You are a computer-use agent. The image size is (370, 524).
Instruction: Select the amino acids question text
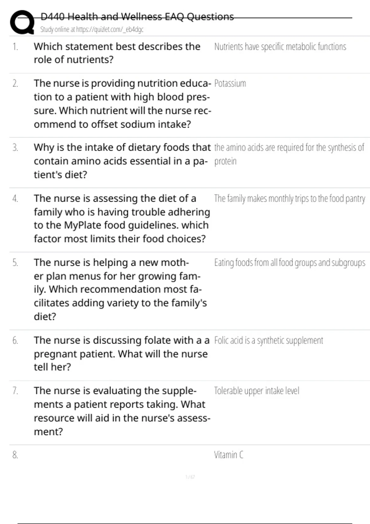coord(122,161)
